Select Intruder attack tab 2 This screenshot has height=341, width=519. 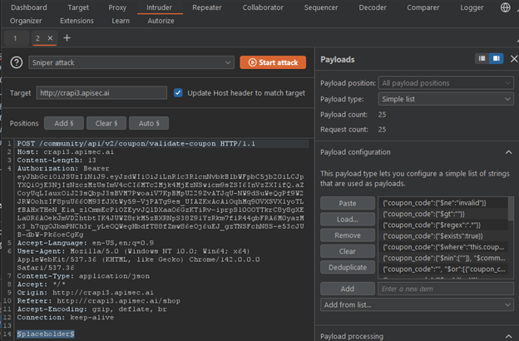[x=37, y=38]
